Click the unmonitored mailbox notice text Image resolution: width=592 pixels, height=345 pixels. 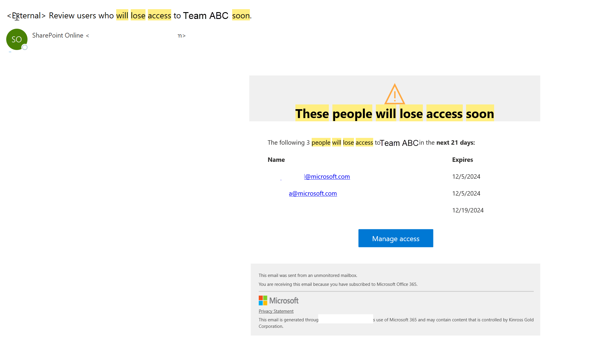click(x=308, y=275)
